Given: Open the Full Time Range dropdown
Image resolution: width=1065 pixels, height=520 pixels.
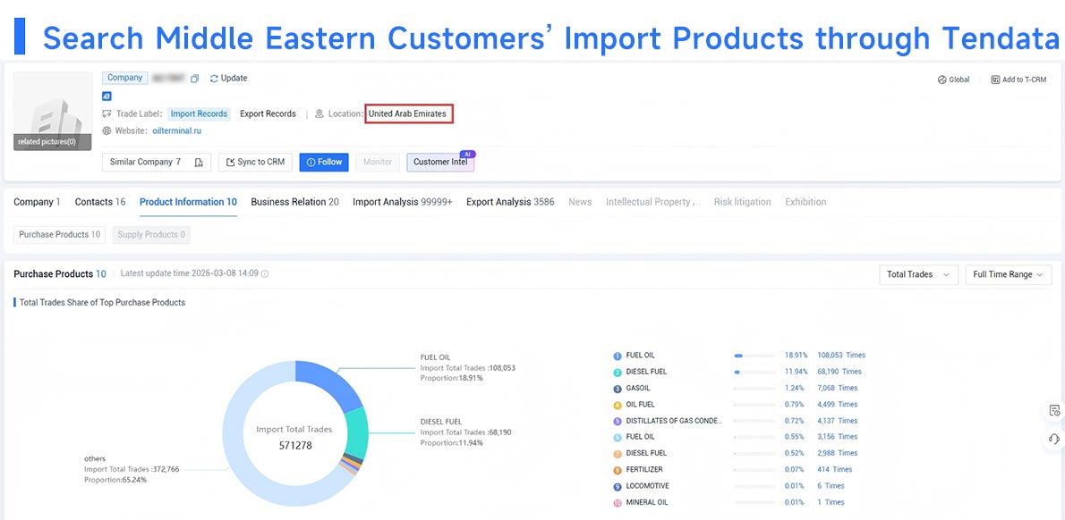Looking at the screenshot, I should 1009,274.
